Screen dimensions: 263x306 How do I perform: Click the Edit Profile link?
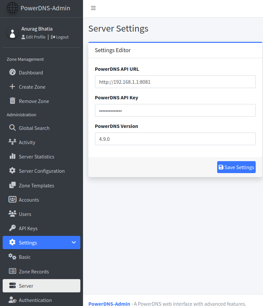click(x=33, y=37)
